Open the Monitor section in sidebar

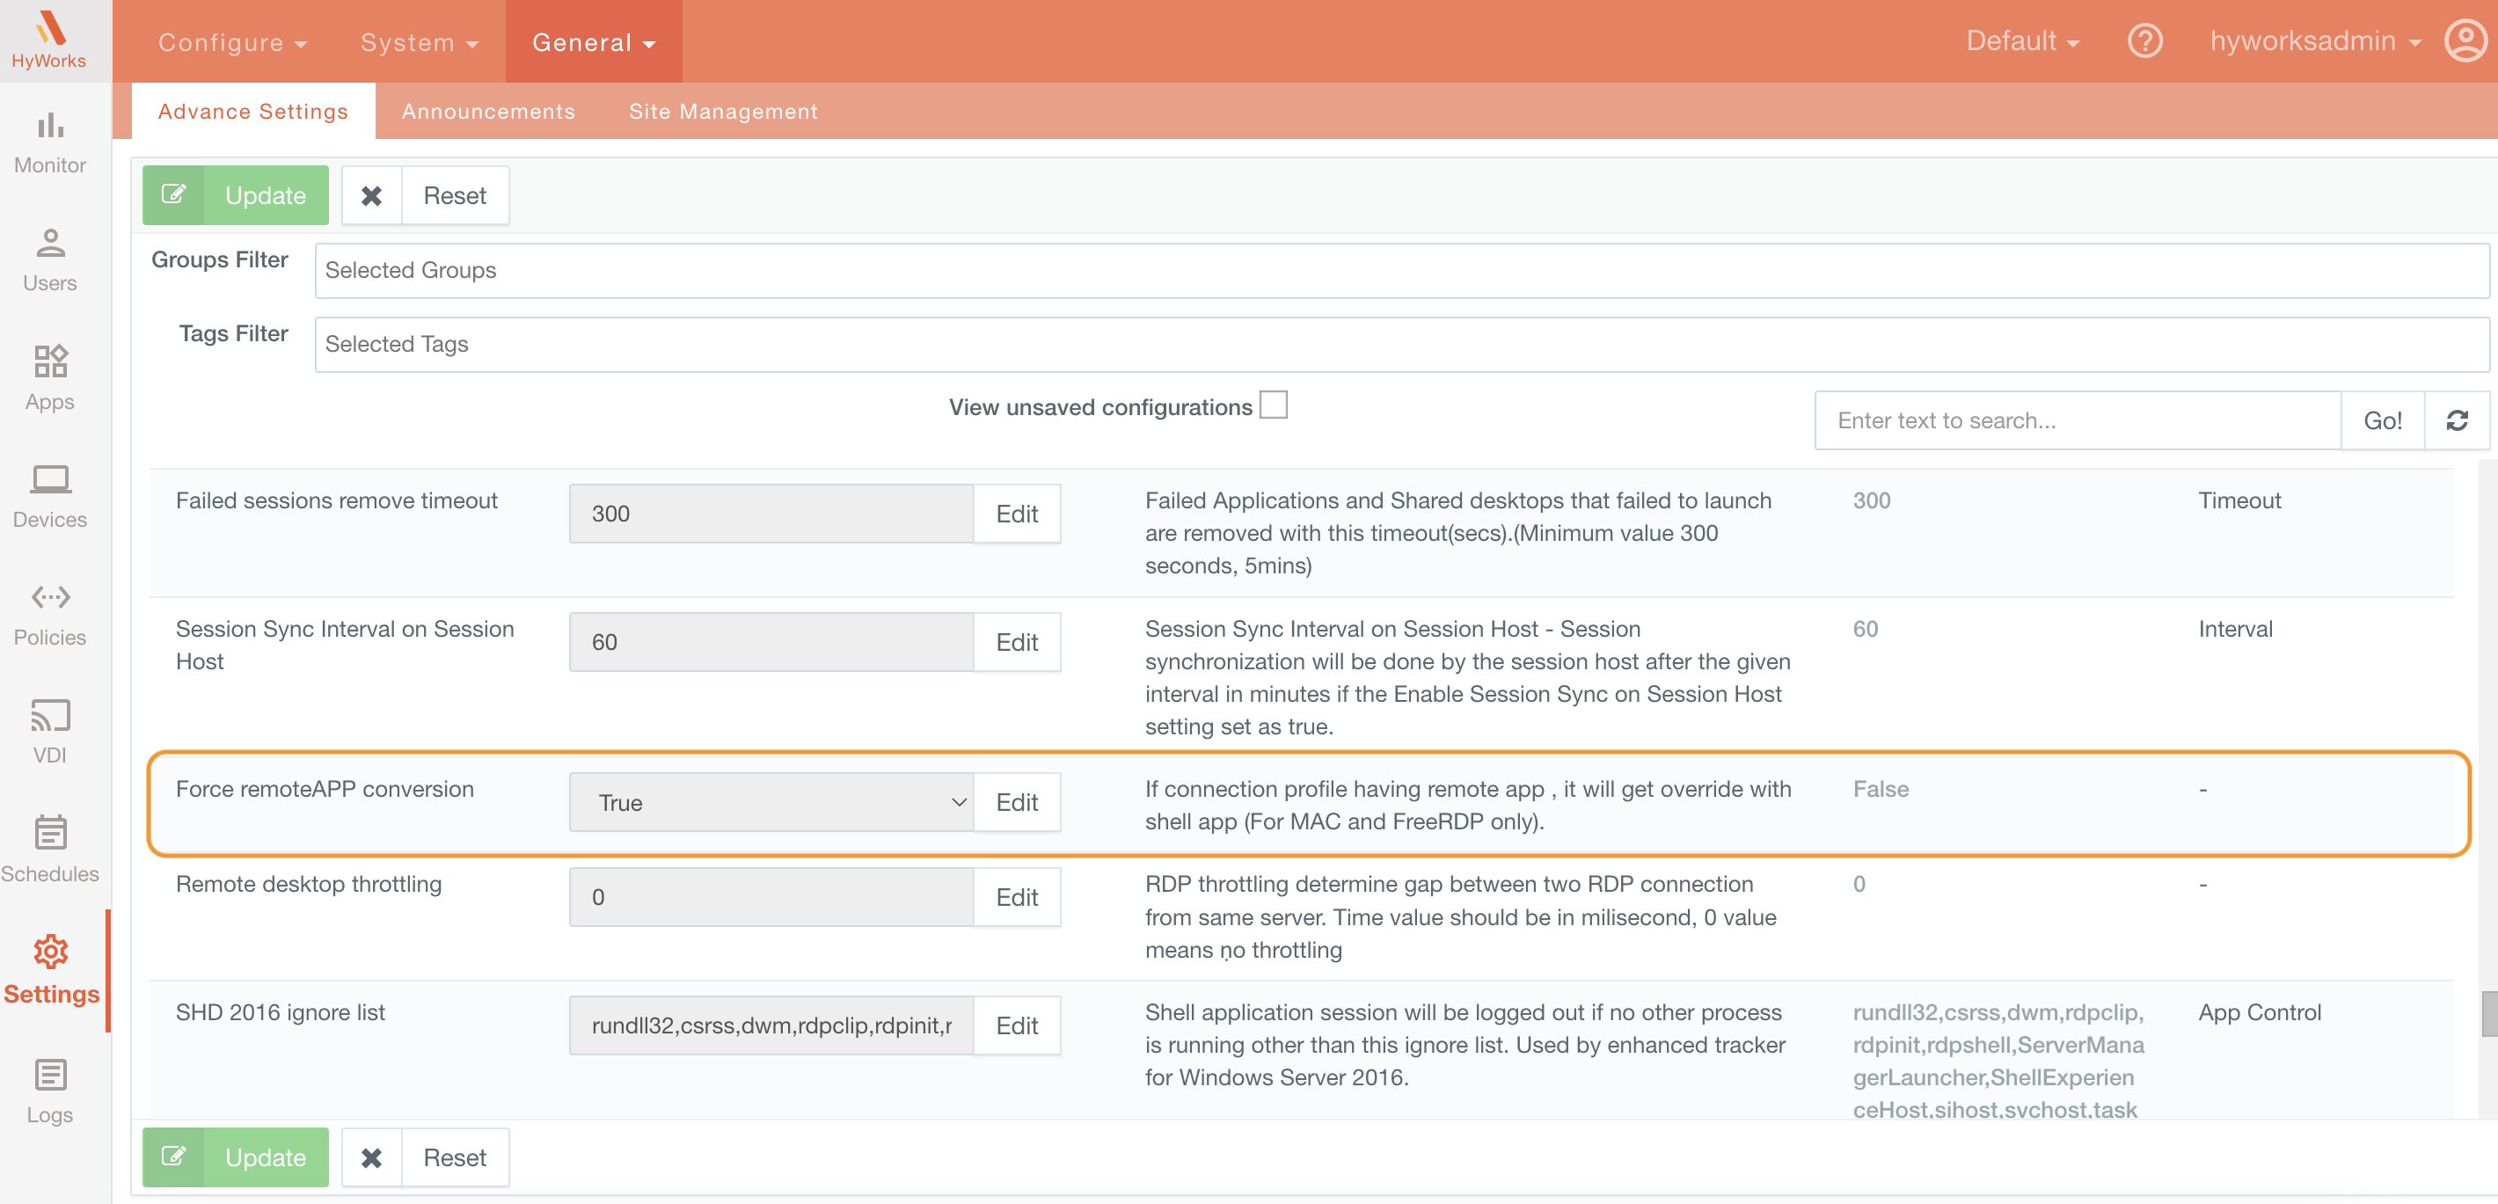(49, 143)
